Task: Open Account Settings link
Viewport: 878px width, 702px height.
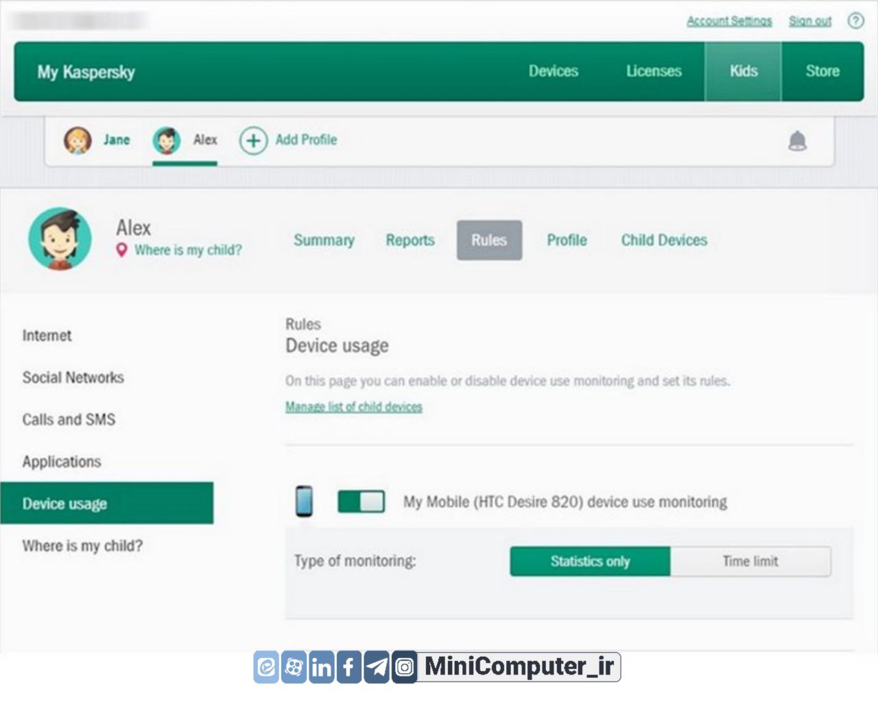Action: (729, 21)
